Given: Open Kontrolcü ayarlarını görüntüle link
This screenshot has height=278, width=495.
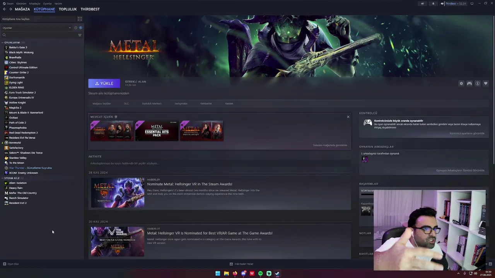Looking at the screenshot, I should [x=467, y=133].
